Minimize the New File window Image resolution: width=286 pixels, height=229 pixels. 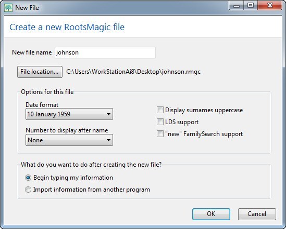(236, 6)
